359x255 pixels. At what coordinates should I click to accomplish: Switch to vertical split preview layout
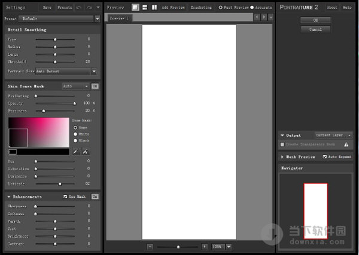point(154,7)
